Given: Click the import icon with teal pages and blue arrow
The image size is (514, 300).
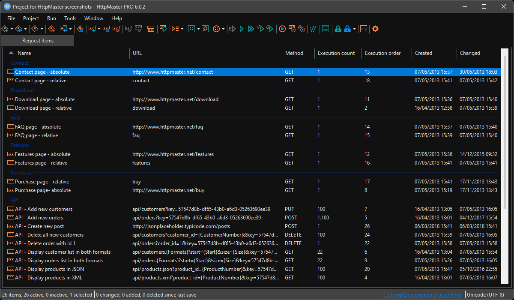Looking at the screenshot, I should tap(63, 29).
